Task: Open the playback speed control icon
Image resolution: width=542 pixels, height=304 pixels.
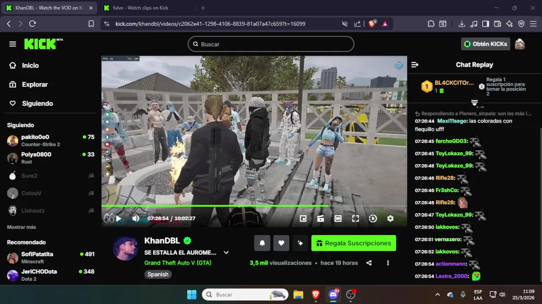Action: tap(373, 218)
